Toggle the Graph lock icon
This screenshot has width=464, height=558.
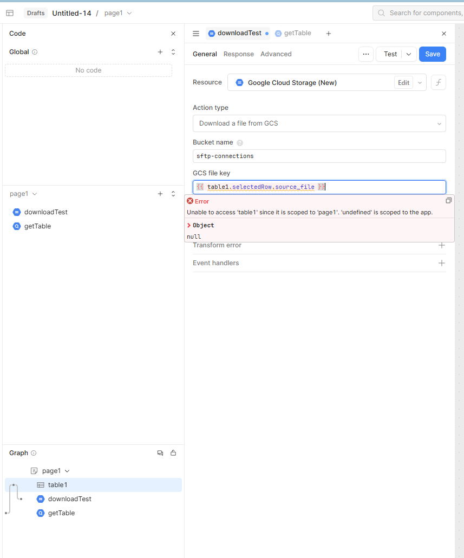[x=173, y=453]
